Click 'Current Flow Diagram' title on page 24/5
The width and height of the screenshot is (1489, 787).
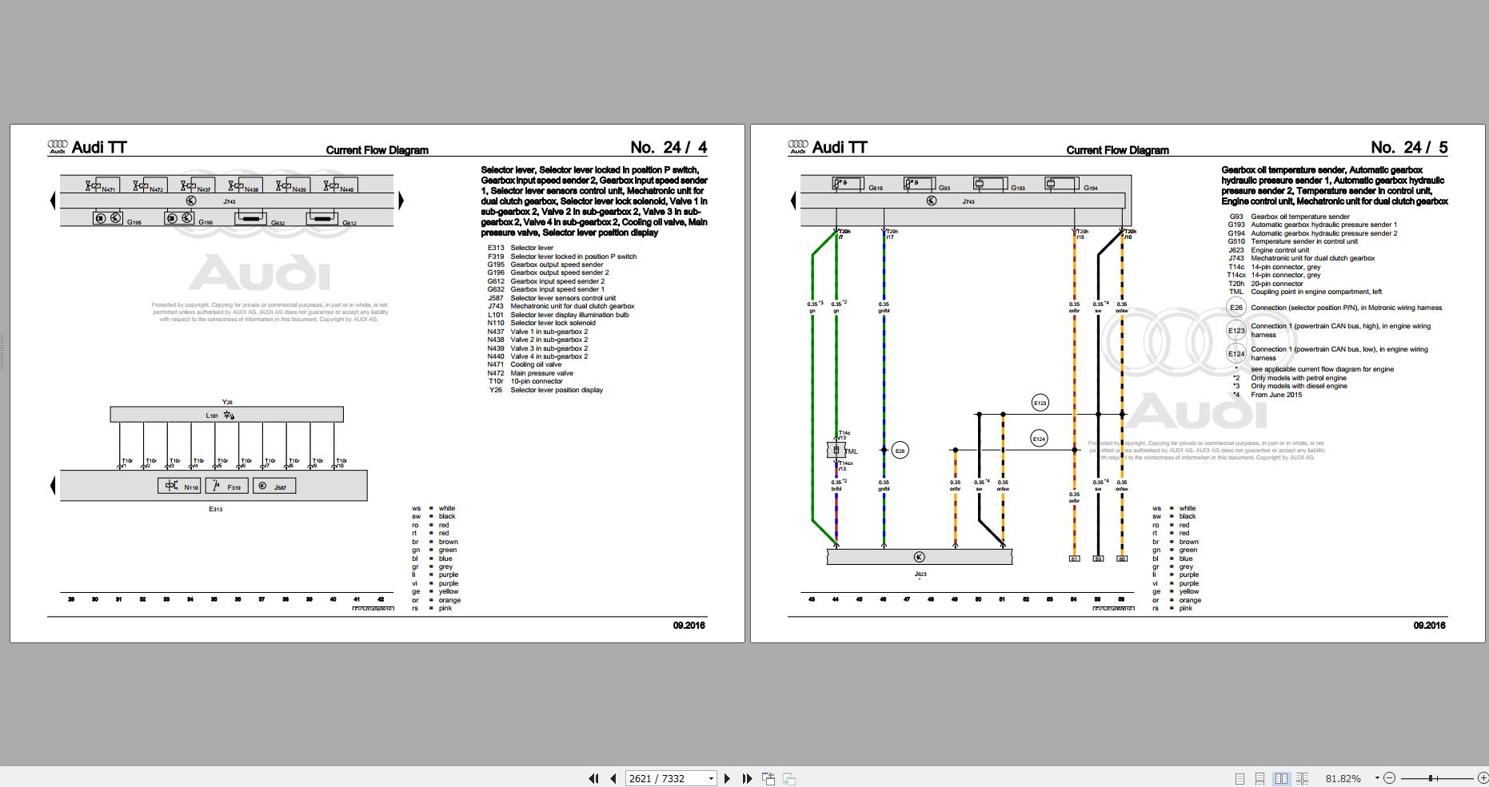1118,150
